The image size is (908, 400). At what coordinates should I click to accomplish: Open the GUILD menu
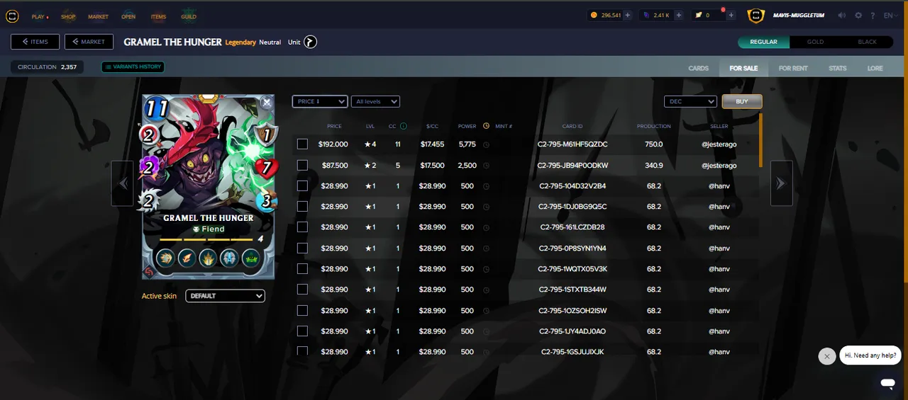[x=189, y=16]
